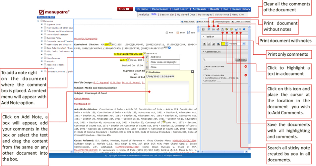The image size is (316, 166).
Task: Close the yellow sticky note box
Action: coord(192,71)
